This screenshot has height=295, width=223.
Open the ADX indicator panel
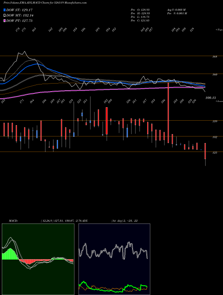click(x=114, y=259)
